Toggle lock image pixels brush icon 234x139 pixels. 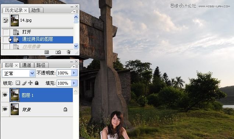point(24,83)
